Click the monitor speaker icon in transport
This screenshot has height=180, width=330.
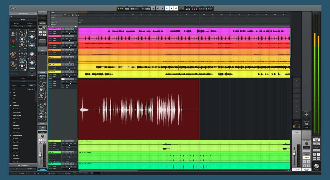point(199,9)
